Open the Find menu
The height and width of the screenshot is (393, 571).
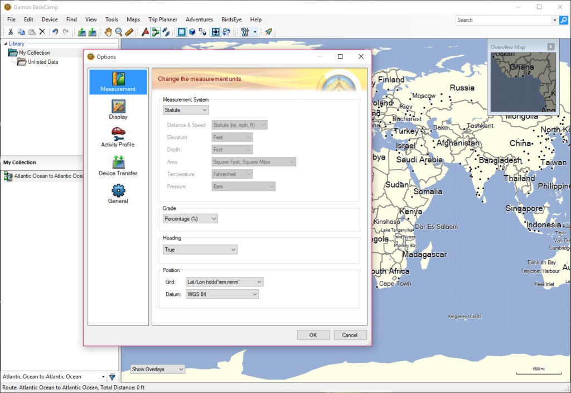click(x=71, y=20)
